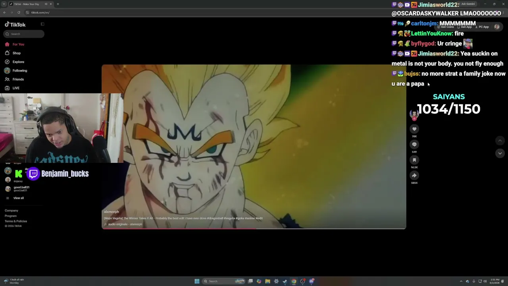Seek along the video progress bar

(x=254, y=228)
